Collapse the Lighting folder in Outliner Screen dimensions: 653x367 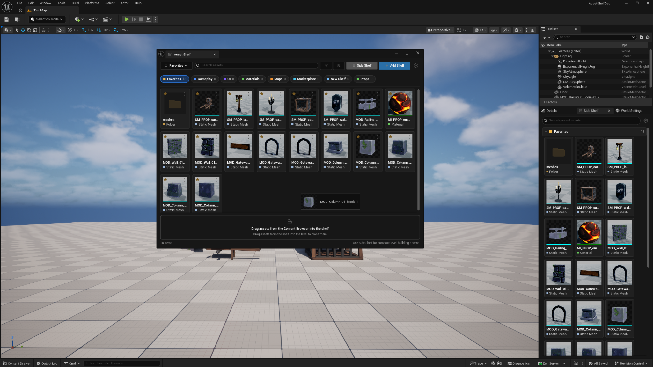coord(552,56)
